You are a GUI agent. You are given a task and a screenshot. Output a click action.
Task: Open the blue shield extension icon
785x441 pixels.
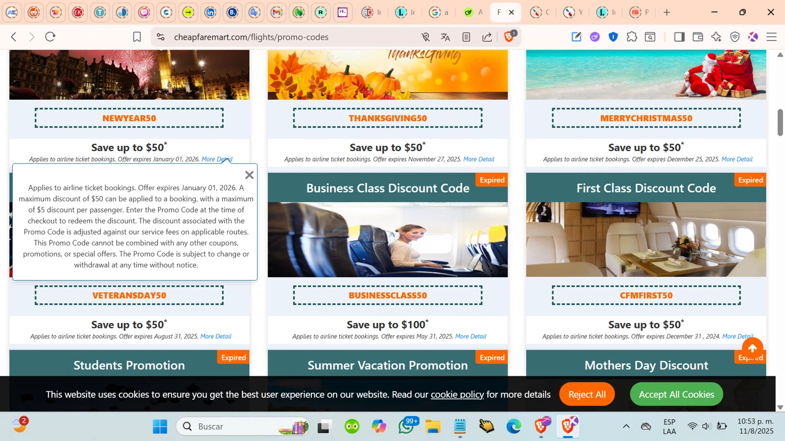click(x=613, y=37)
